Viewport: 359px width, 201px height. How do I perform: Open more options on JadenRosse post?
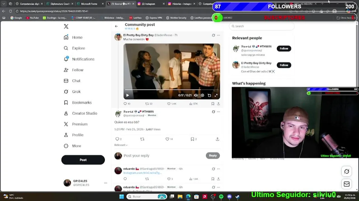218,35
